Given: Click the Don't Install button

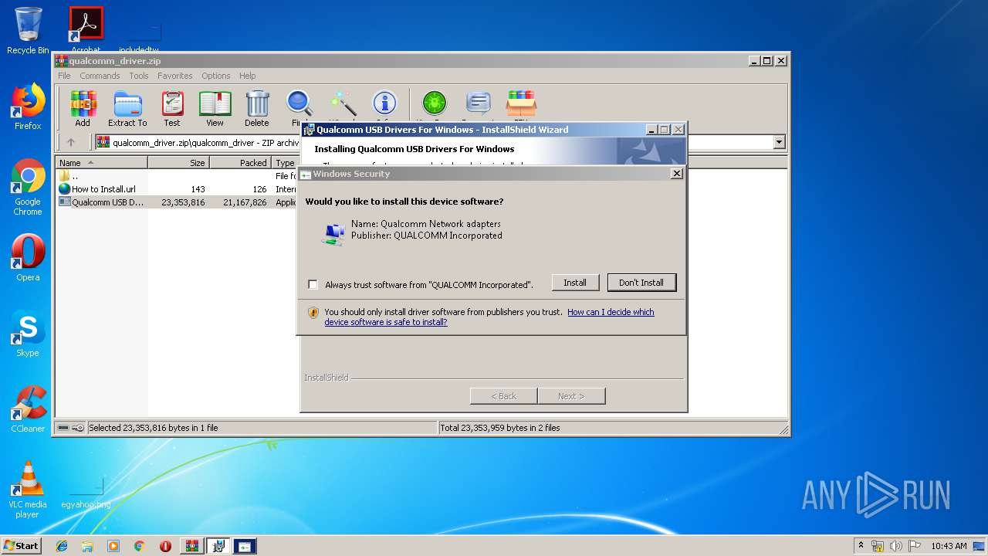Looking at the screenshot, I should click(x=641, y=283).
